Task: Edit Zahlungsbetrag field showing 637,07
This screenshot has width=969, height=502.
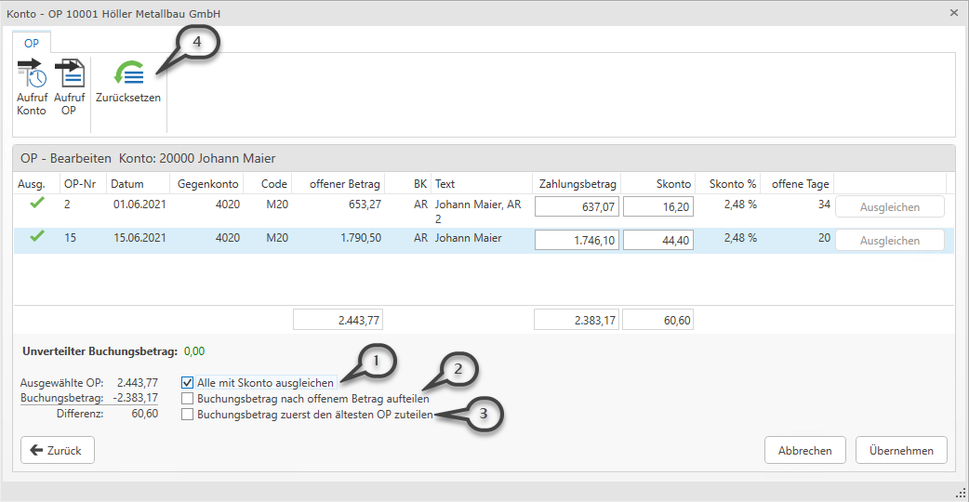Action: tap(577, 207)
